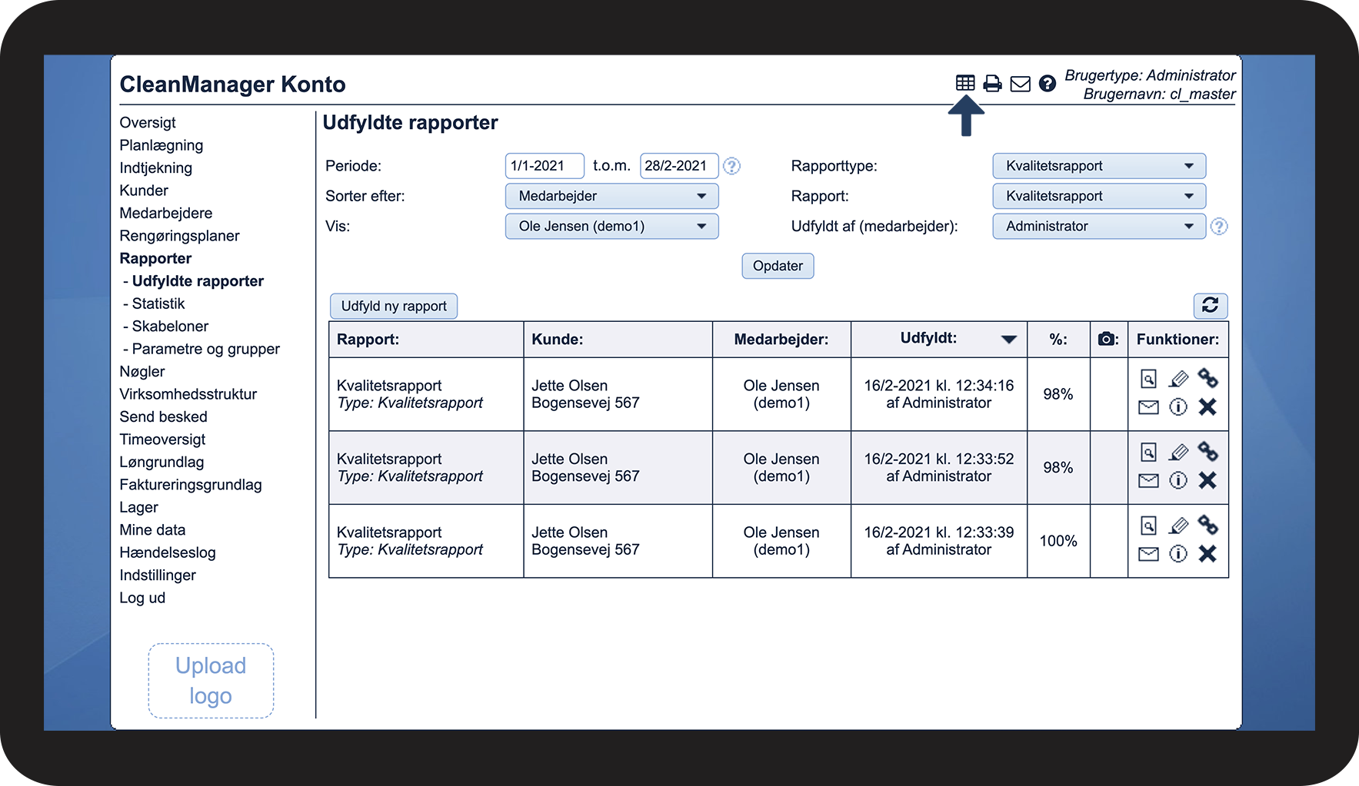Open Virksomhedsstruktur in the sidebar
The image size is (1359, 786).
tap(188, 395)
